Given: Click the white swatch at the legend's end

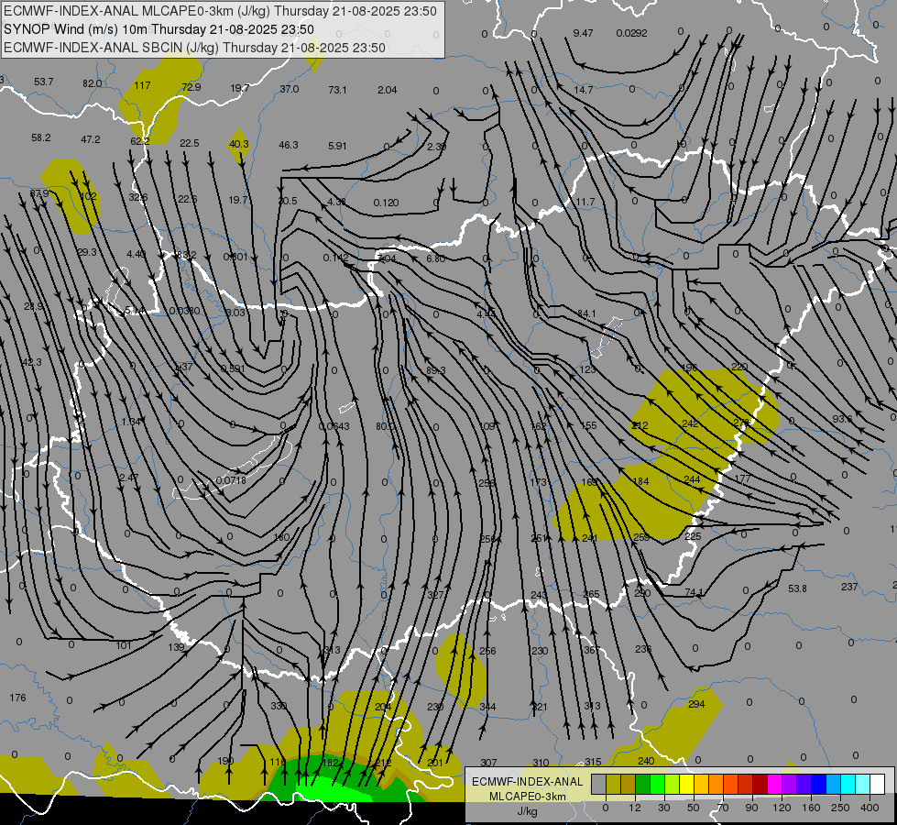Looking at the screenshot, I should (877, 784).
